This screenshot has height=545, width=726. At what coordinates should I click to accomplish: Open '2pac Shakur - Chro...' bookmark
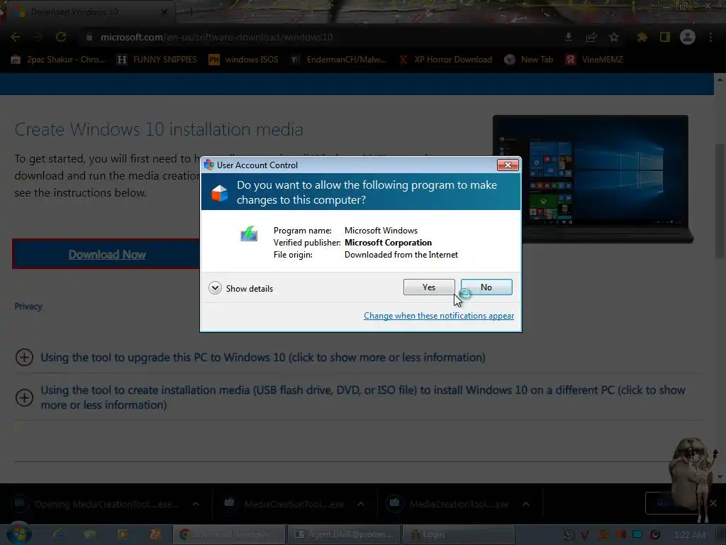[58, 60]
